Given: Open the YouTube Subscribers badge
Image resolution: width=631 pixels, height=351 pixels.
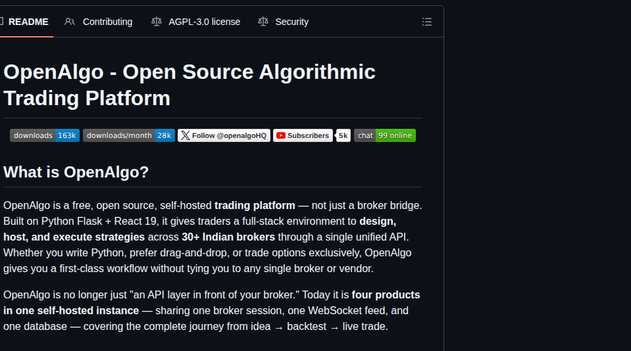Looking at the screenshot, I should click(303, 135).
